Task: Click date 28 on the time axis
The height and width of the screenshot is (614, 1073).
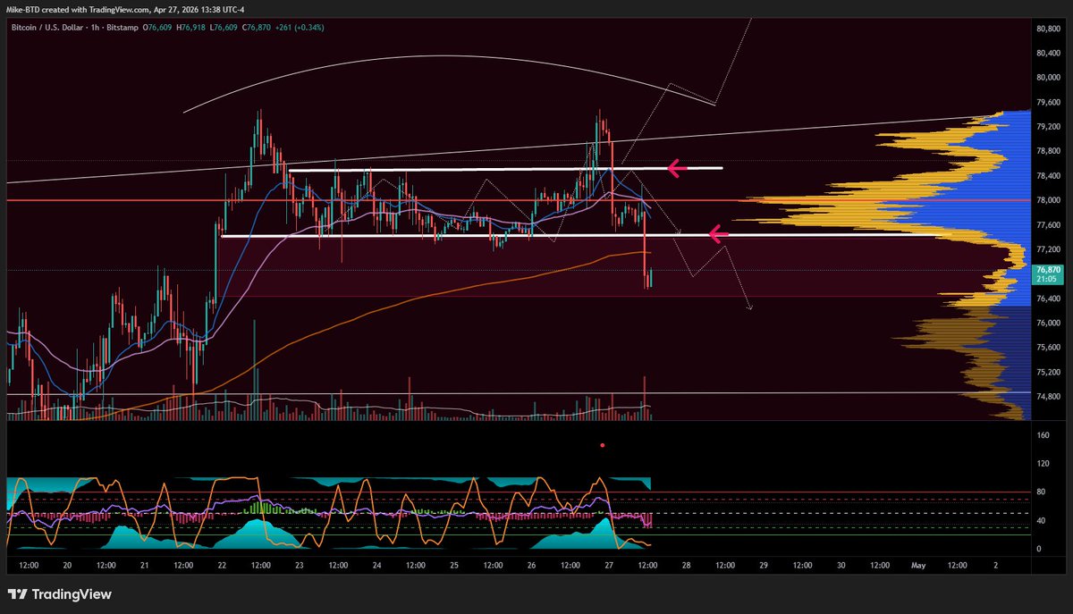Action: tap(686, 566)
